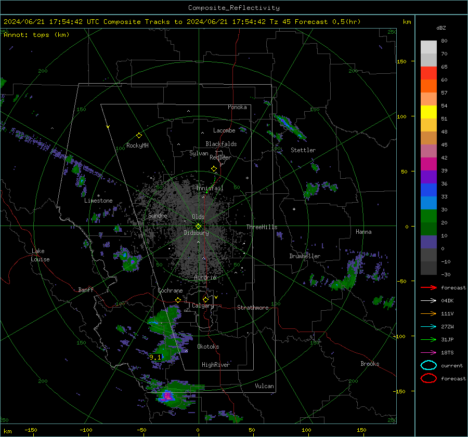Click the magenta 18TS track arrow

(428, 353)
